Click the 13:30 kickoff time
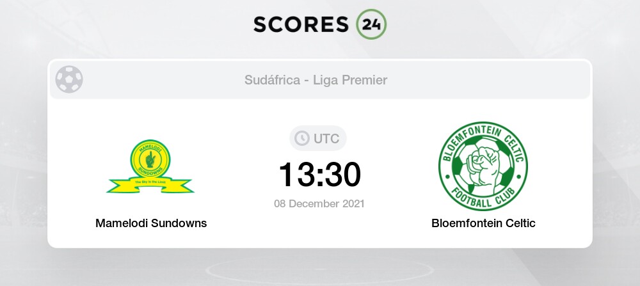This screenshot has width=640, height=286. coord(319,175)
